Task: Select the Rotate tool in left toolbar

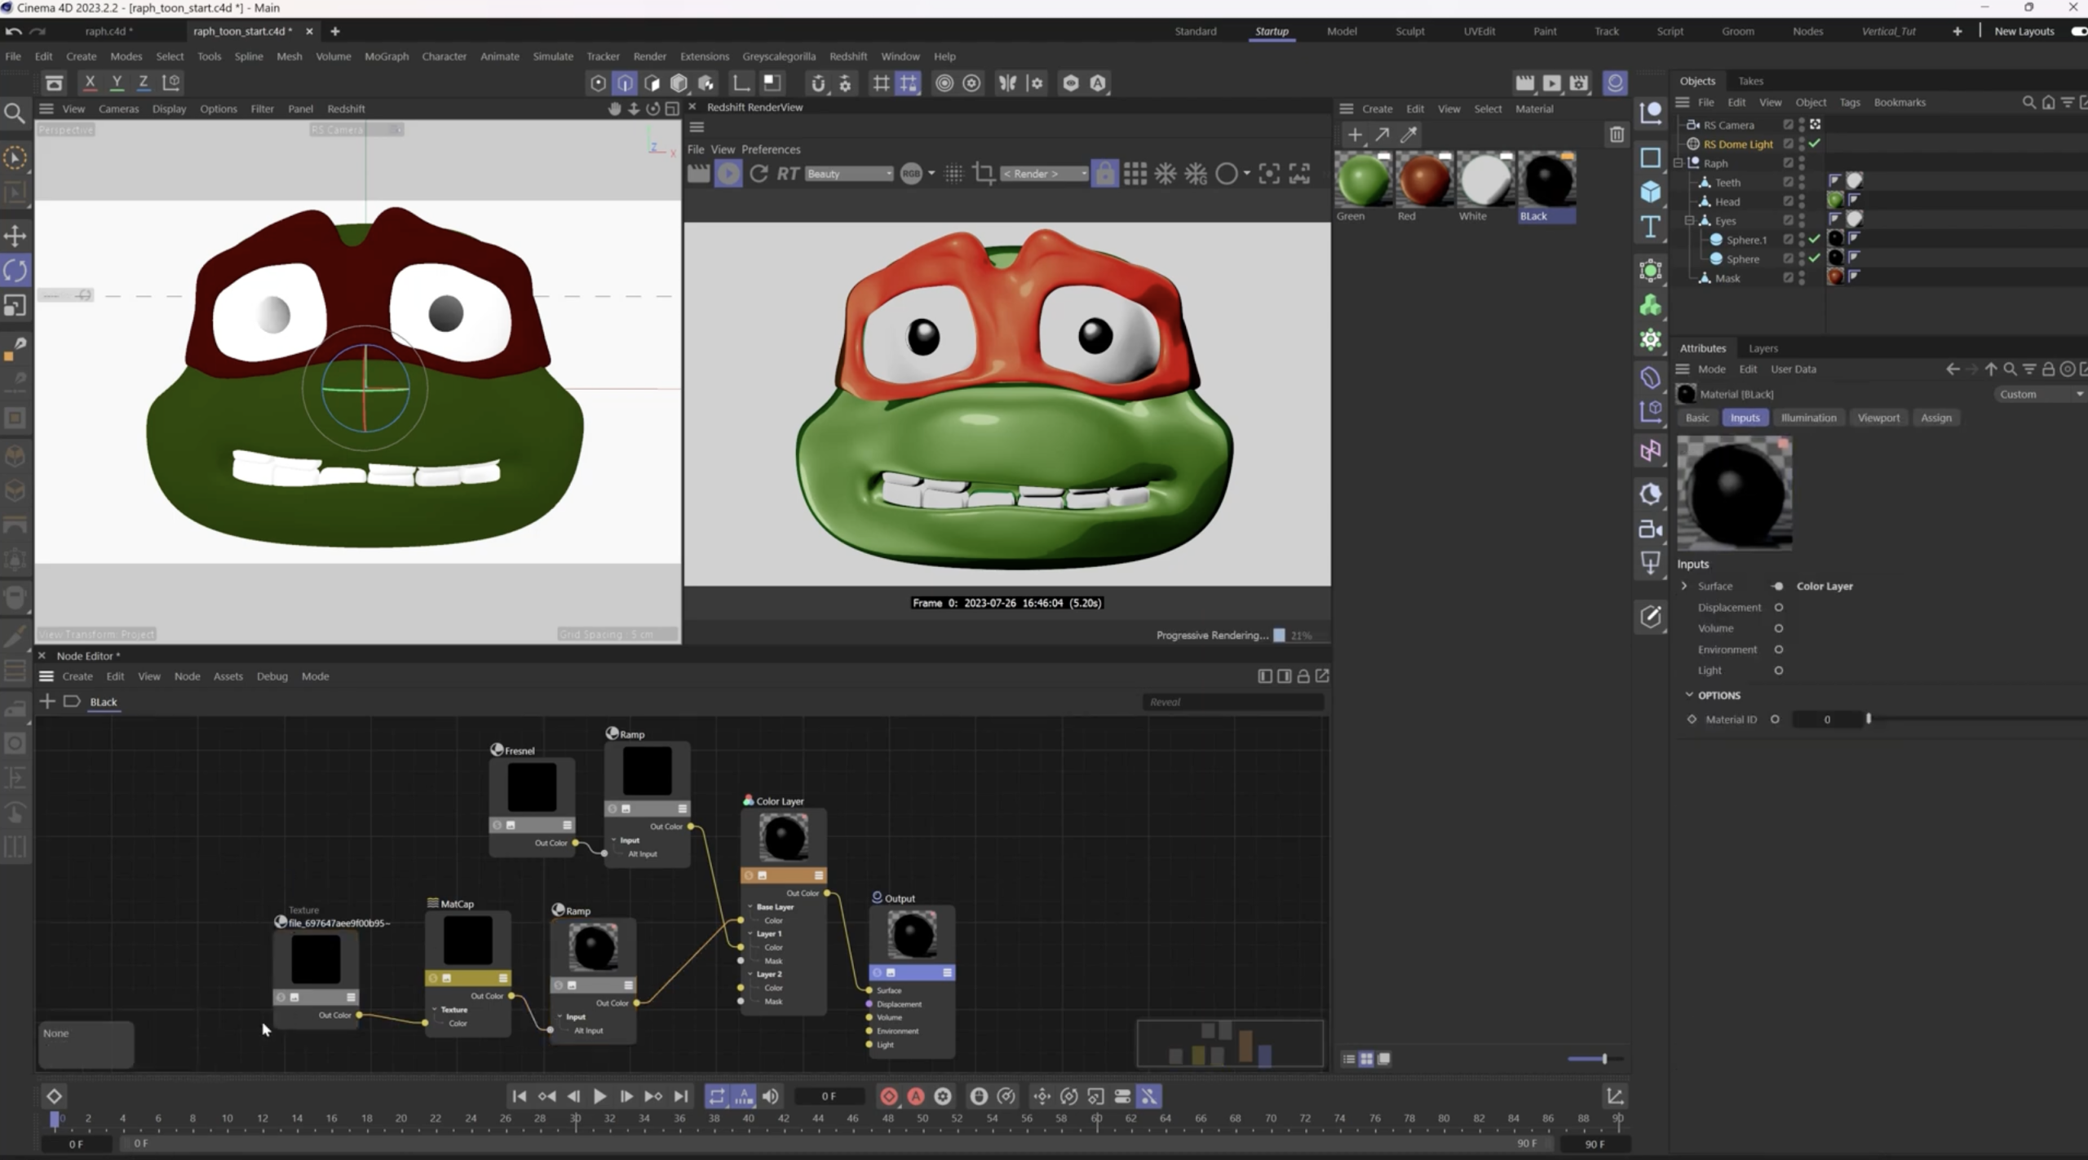Action: 15,271
